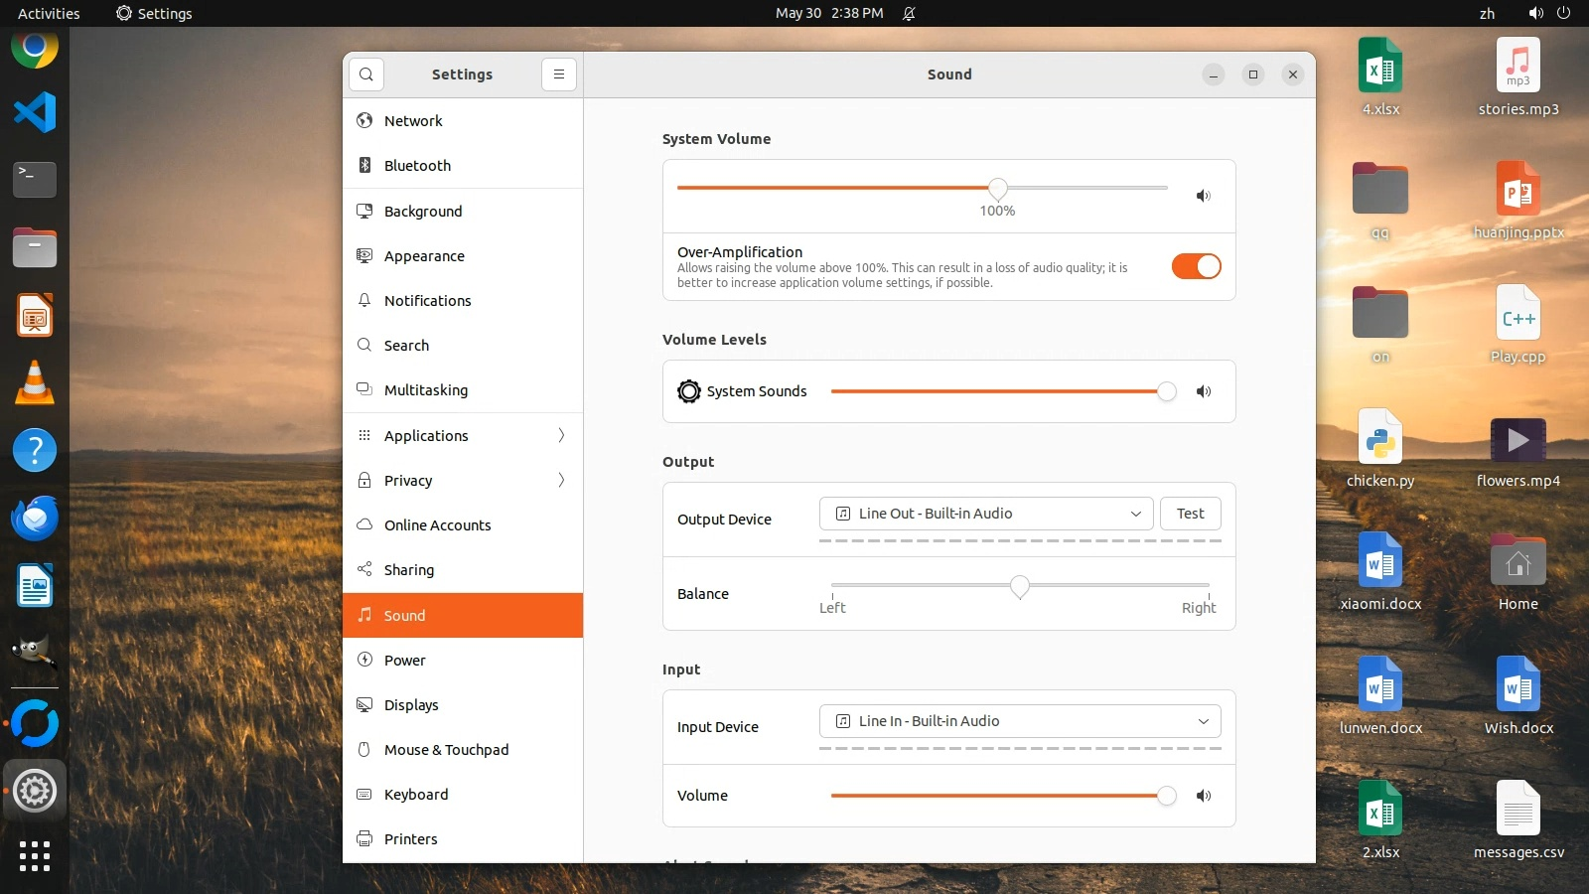Expand the Applications settings section
Screen dimensions: 1589x894
pos(463,436)
